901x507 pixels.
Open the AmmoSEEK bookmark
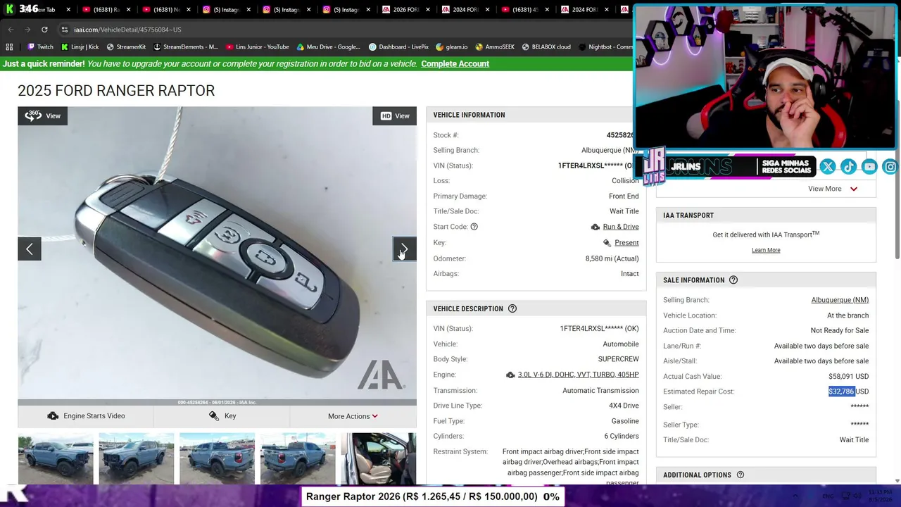[x=494, y=47]
